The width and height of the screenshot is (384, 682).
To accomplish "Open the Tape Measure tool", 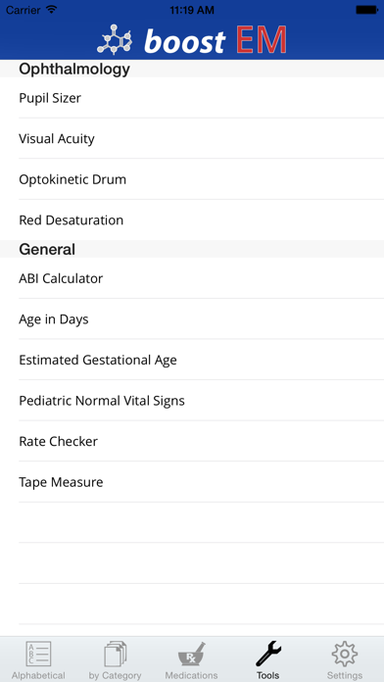I will click(192, 482).
